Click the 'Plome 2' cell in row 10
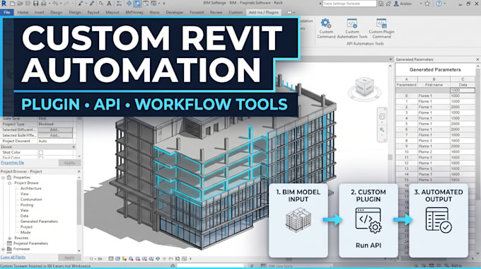 click(x=434, y=152)
